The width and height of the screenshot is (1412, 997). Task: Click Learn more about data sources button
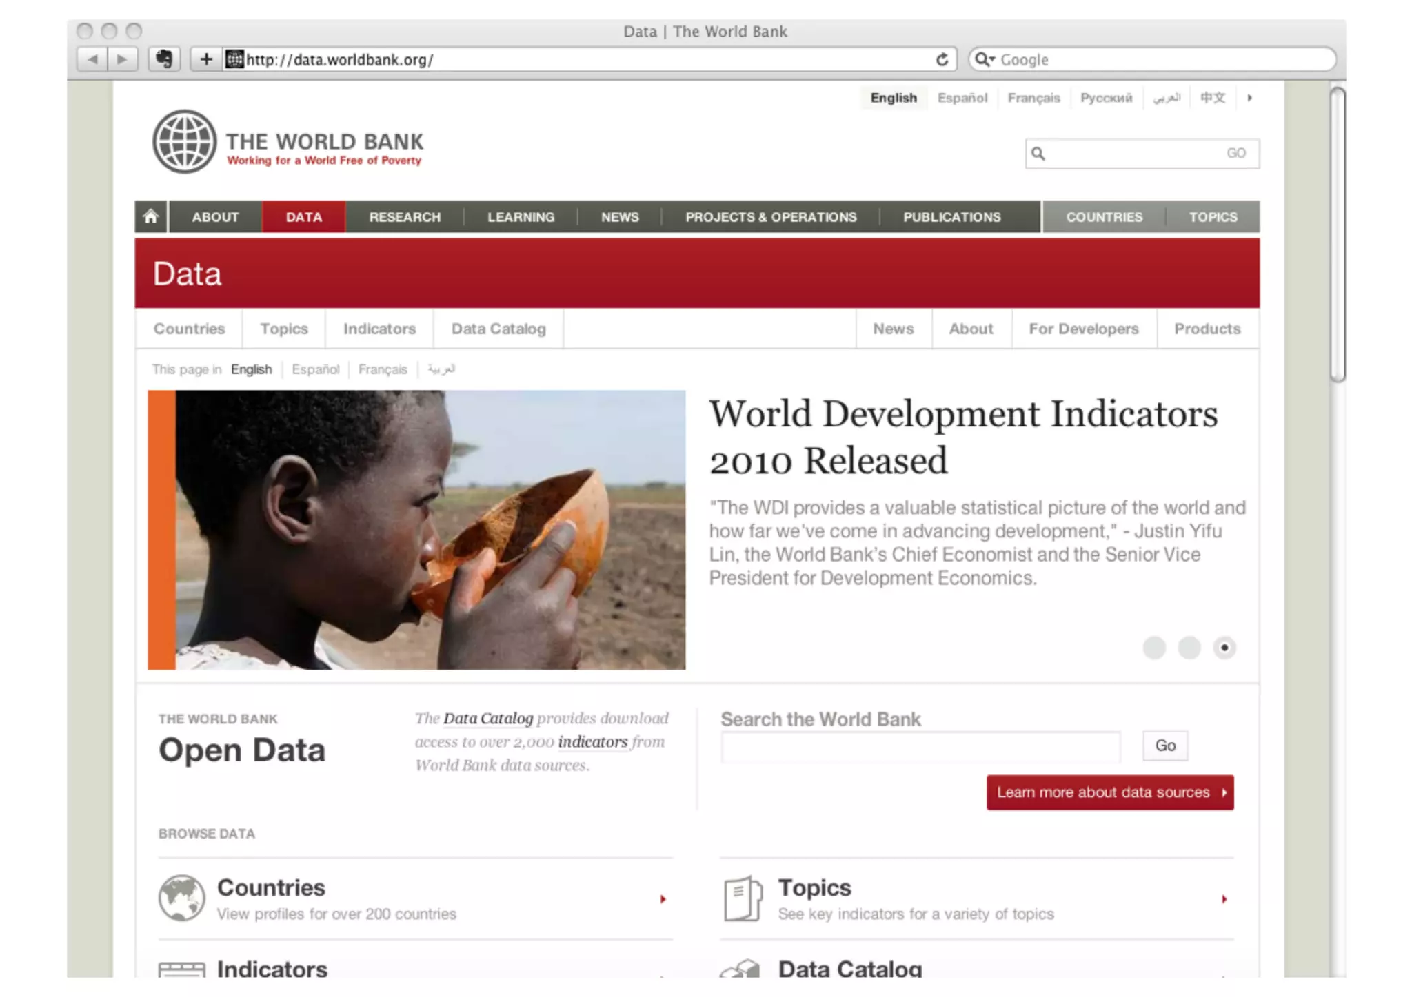coord(1109,792)
